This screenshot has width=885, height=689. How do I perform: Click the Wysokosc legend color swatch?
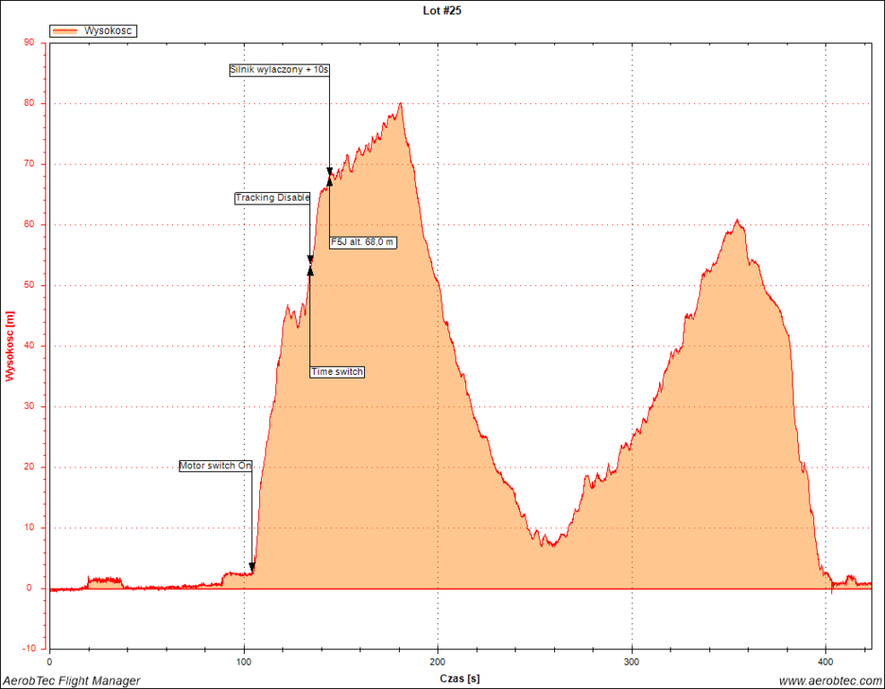click(66, 31)
